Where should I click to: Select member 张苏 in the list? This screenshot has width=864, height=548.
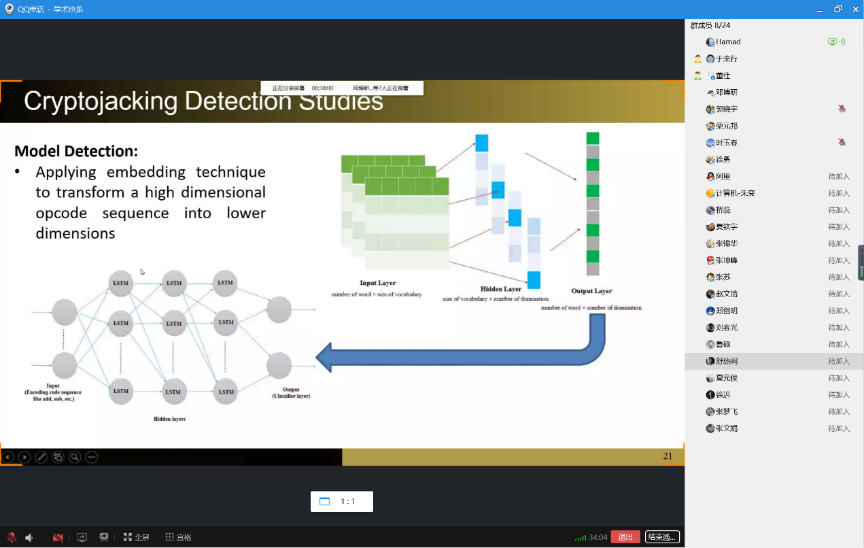coord(774,277)
